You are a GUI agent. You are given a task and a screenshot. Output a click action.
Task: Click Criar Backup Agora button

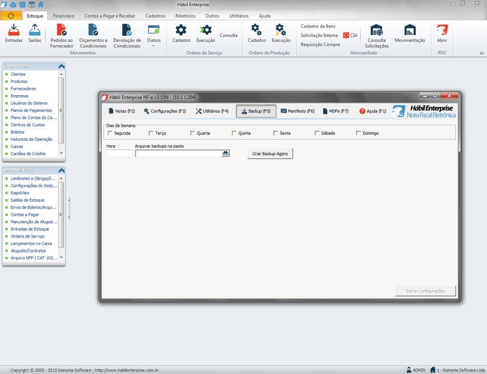(270, 153)
